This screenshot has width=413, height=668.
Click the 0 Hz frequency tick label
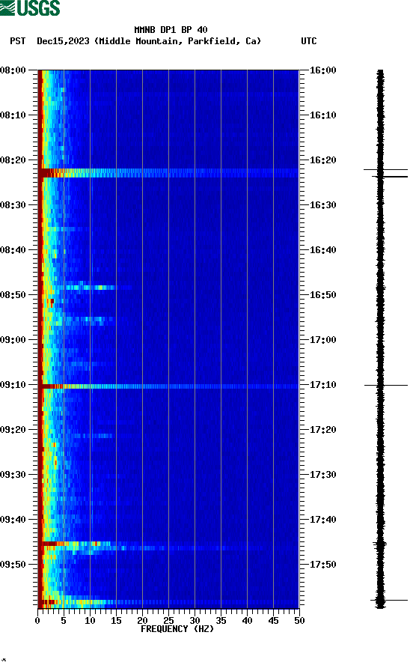(x=38, y=621)
